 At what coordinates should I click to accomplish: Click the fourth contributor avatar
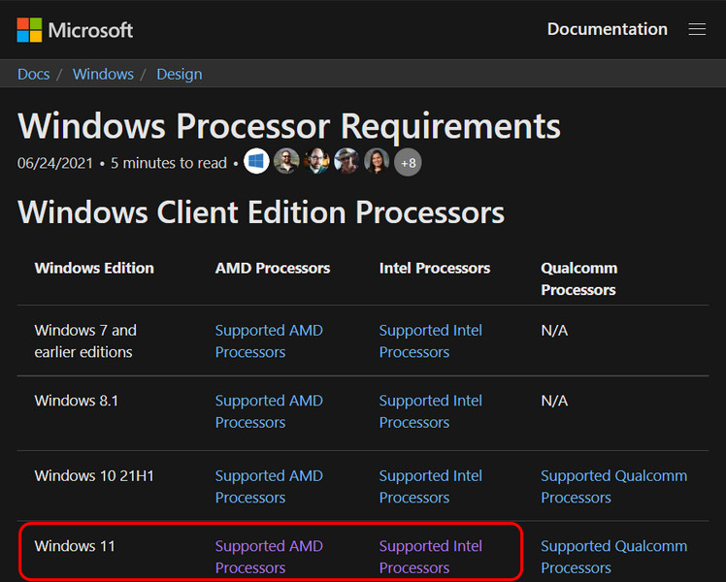[346, 162]
